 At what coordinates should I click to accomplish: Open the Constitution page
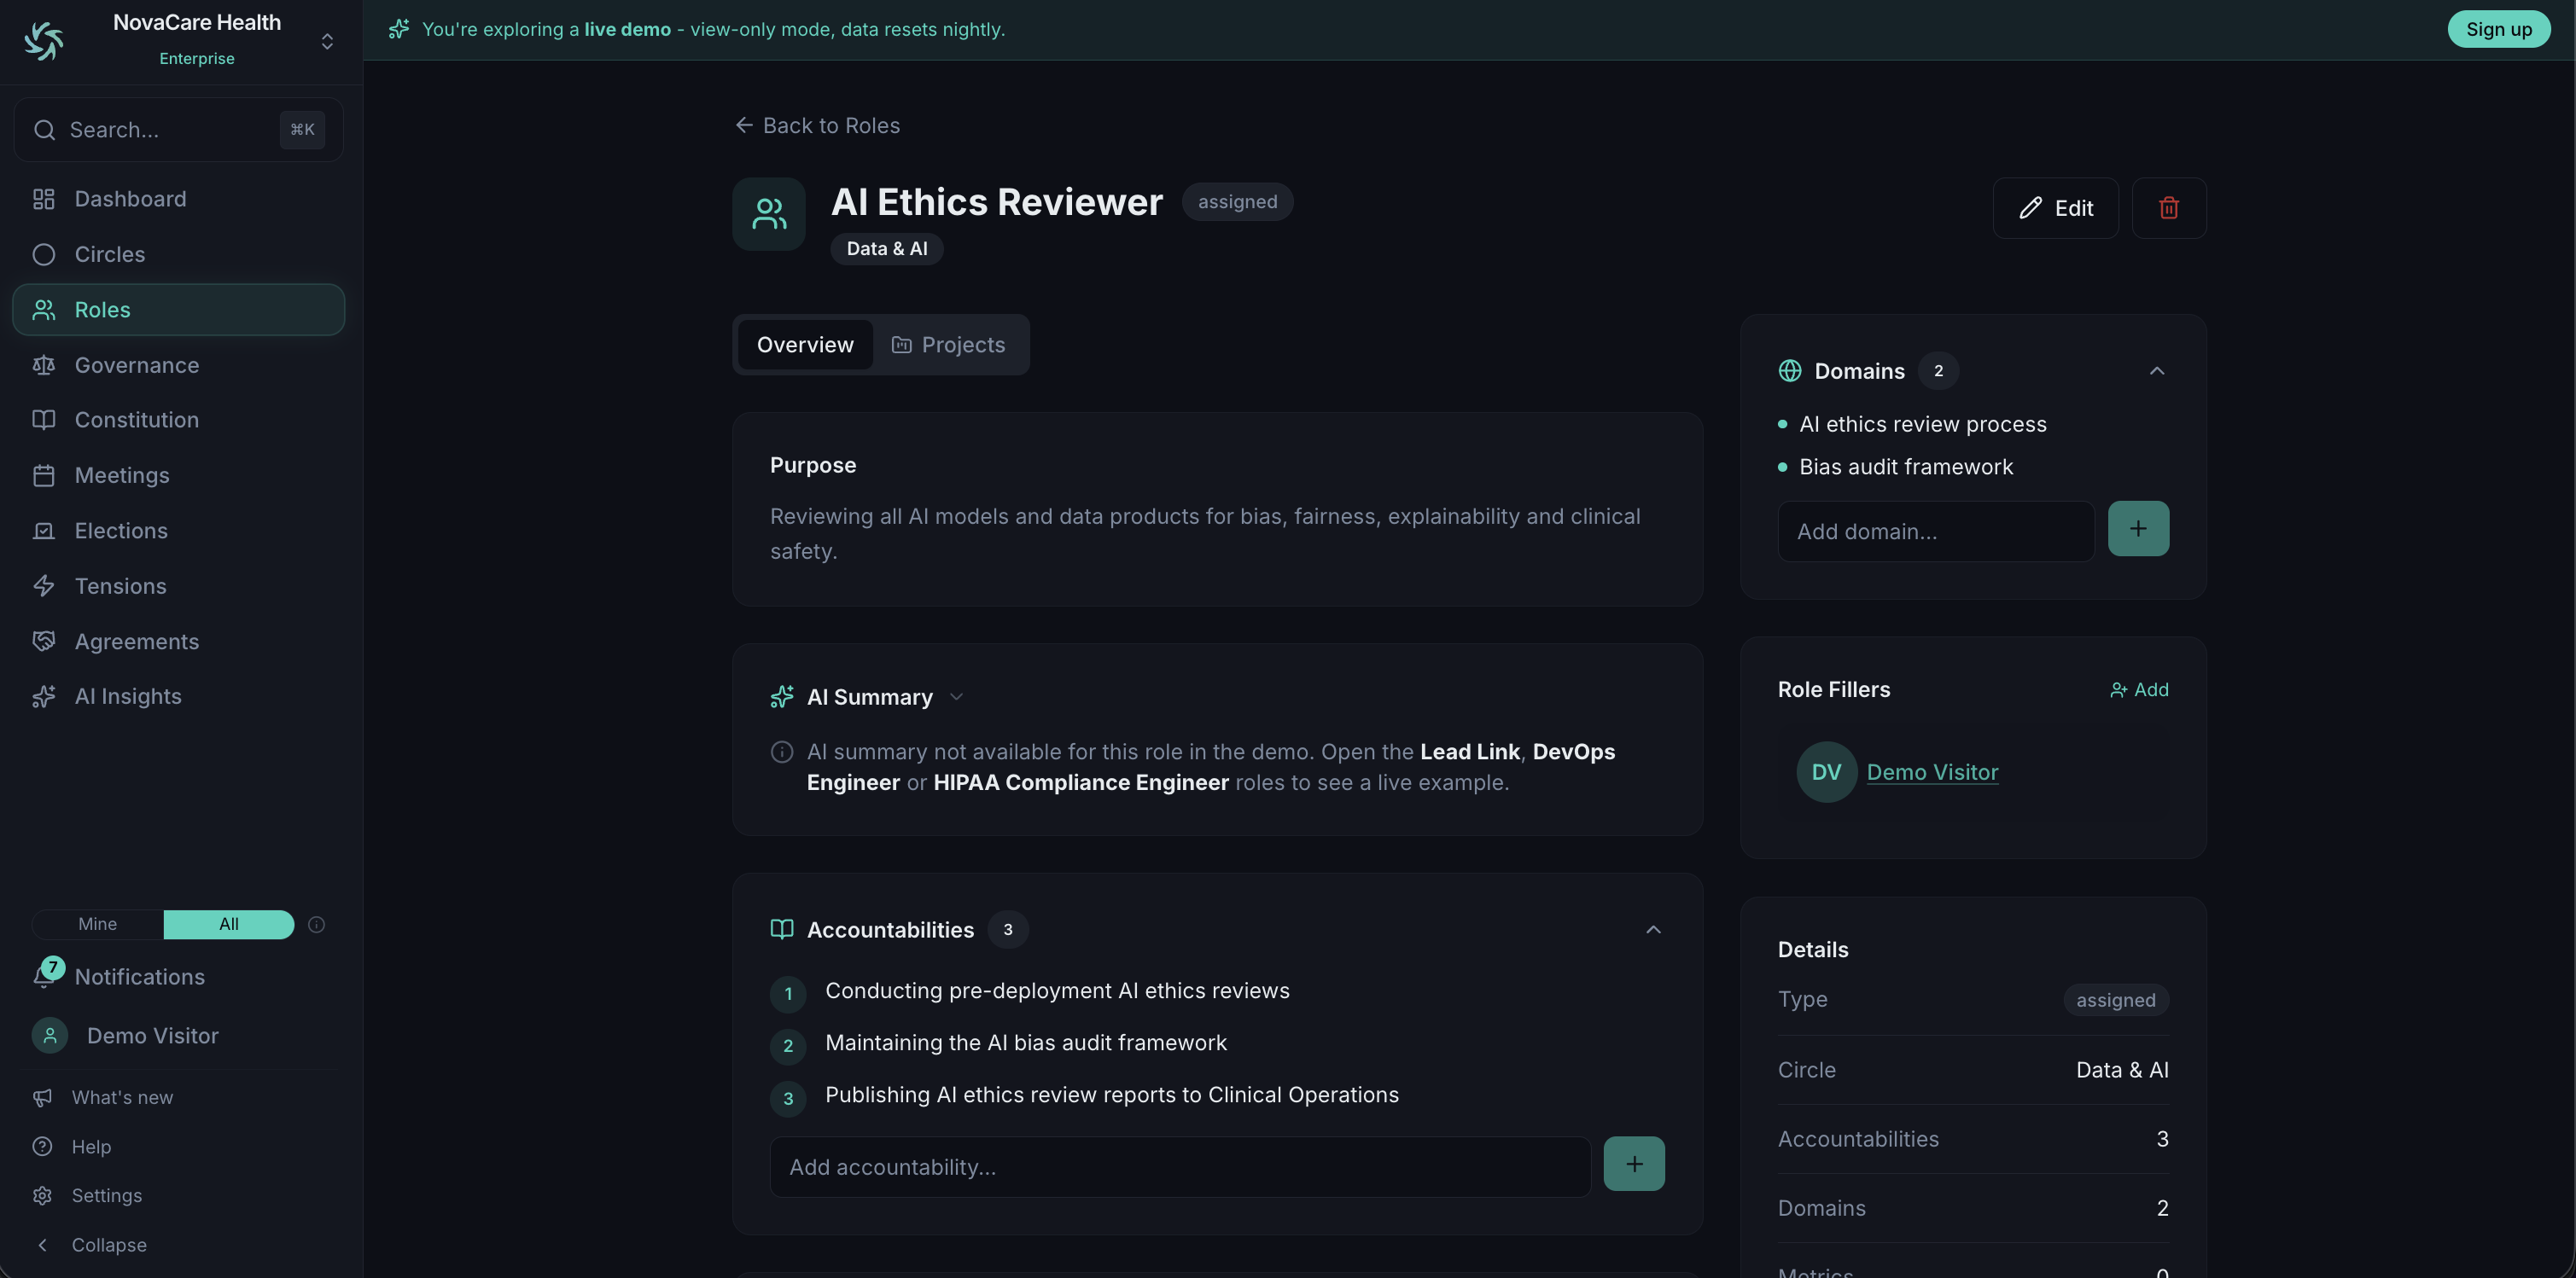coord(178,420)
